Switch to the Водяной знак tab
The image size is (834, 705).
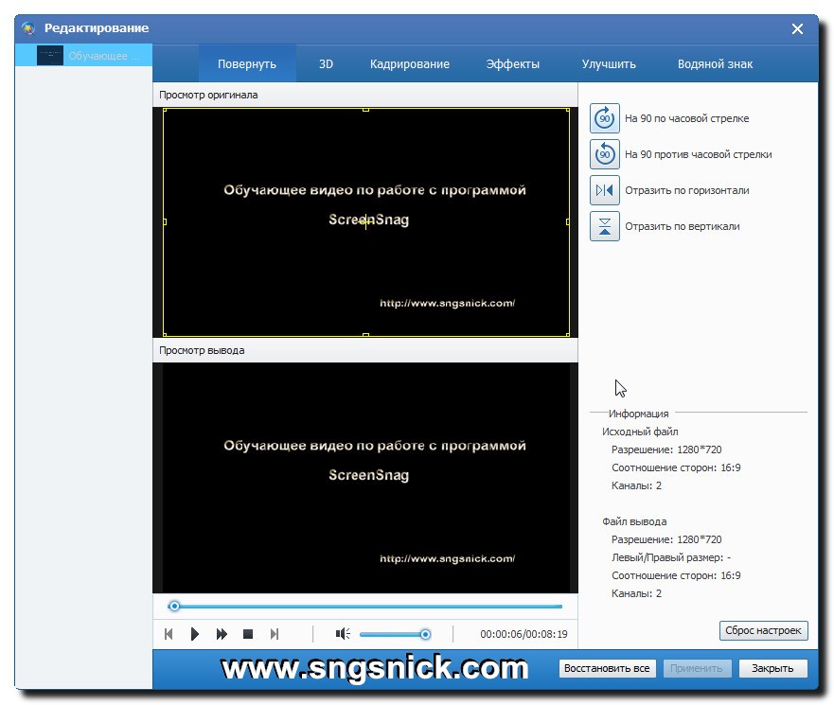[x=715, y=63]
